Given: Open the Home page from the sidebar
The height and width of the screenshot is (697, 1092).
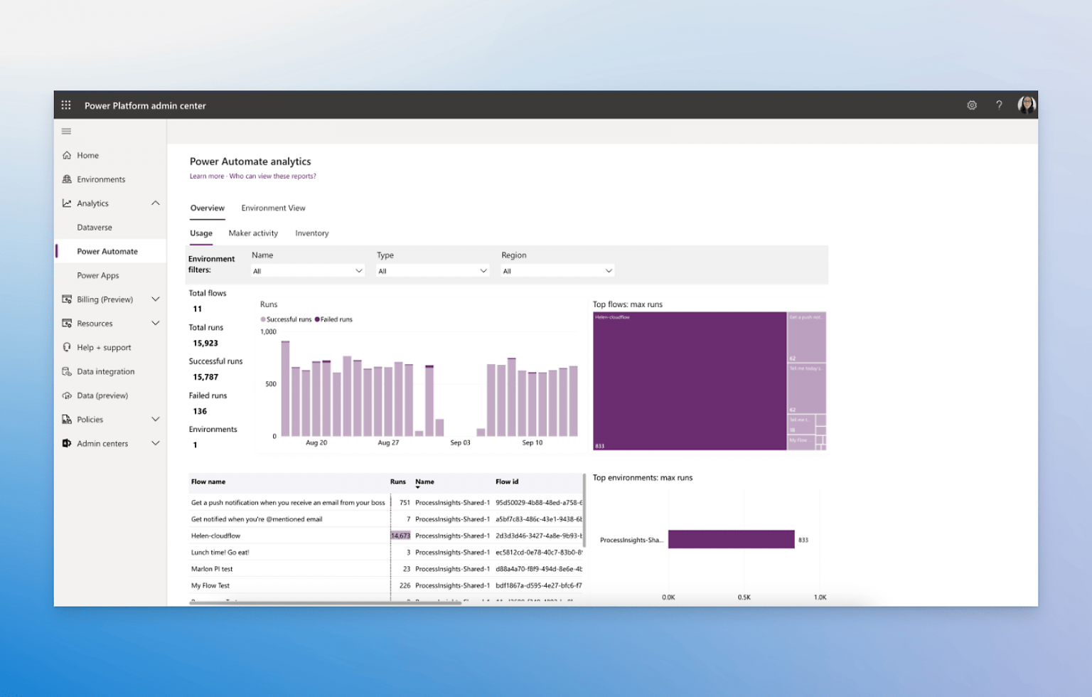Looking at the screenshot, I should tap(87, 155).
